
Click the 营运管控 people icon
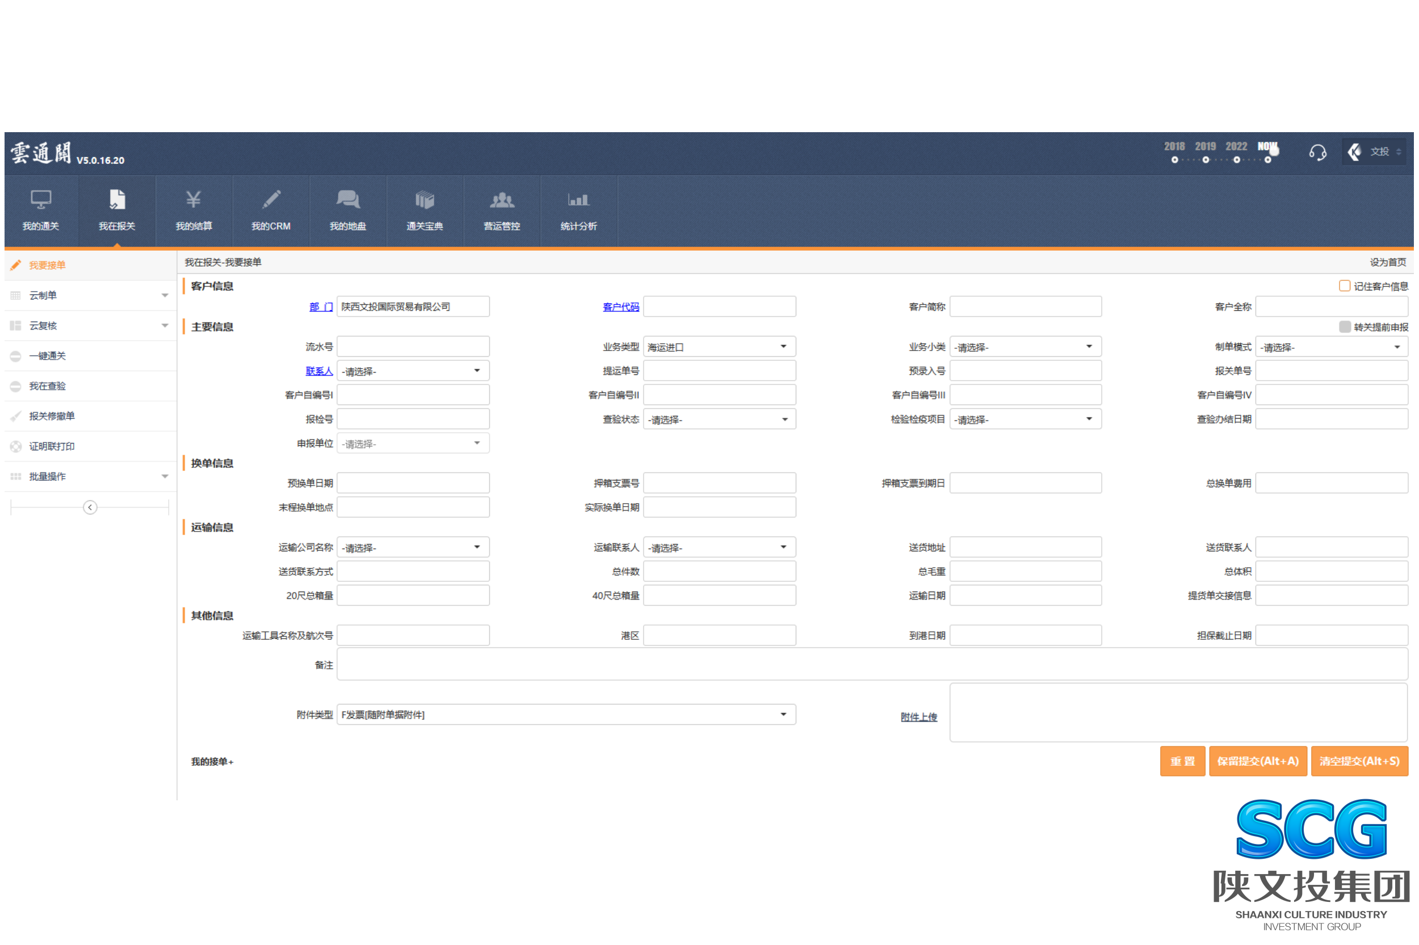pos(501,199)
